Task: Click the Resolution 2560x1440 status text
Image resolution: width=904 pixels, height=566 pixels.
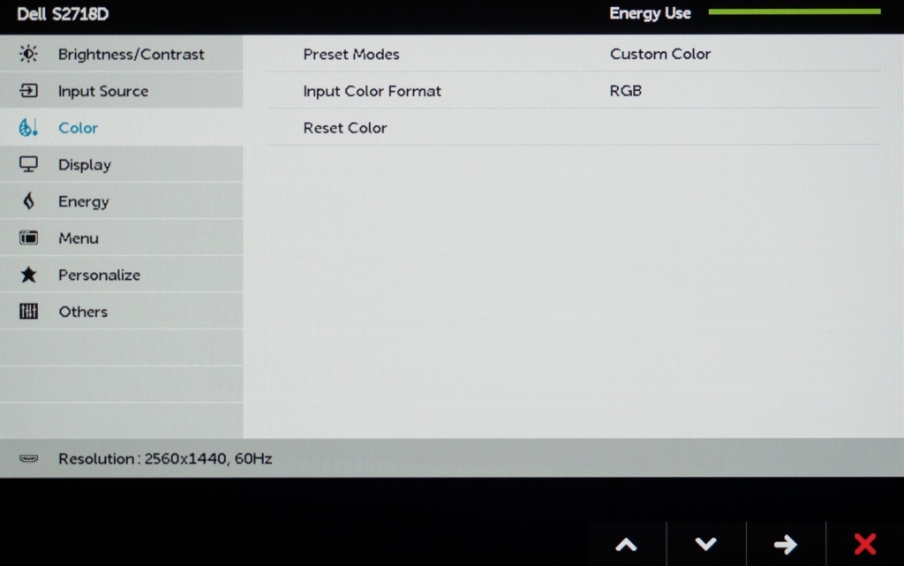Action: pyautogui.click(x=165, y=459)
